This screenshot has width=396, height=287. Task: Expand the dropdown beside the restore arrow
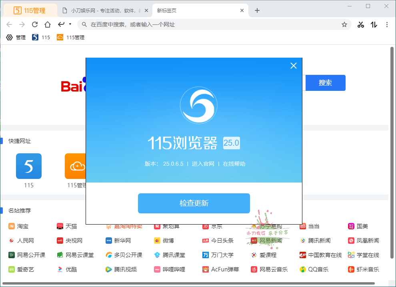click(70, 24)
